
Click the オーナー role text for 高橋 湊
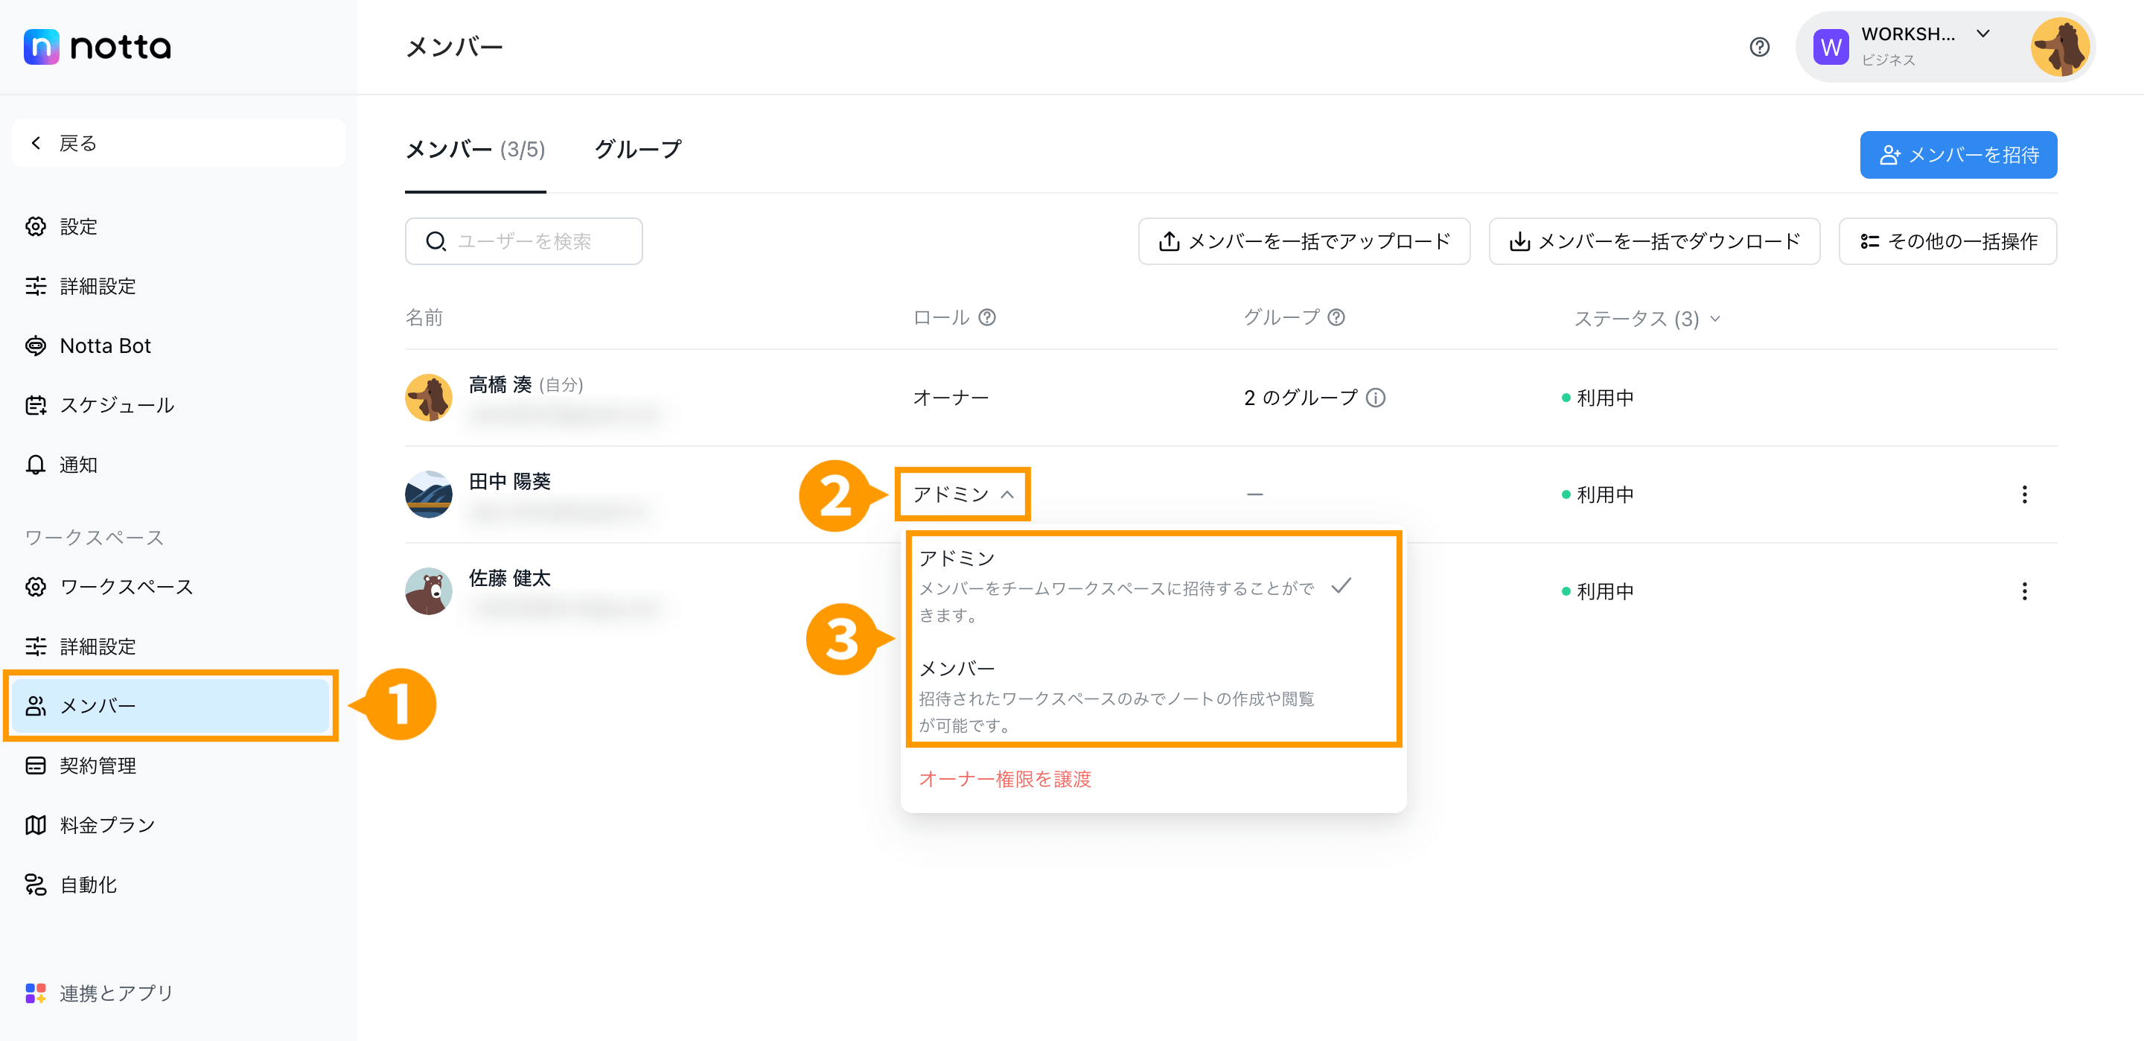(x=951, y=397)
